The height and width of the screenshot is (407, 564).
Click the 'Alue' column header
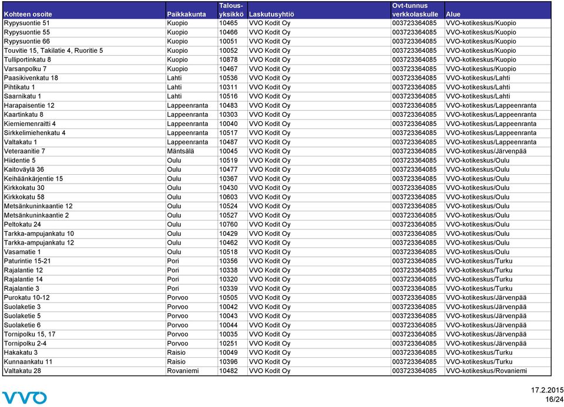click(453, 14)
